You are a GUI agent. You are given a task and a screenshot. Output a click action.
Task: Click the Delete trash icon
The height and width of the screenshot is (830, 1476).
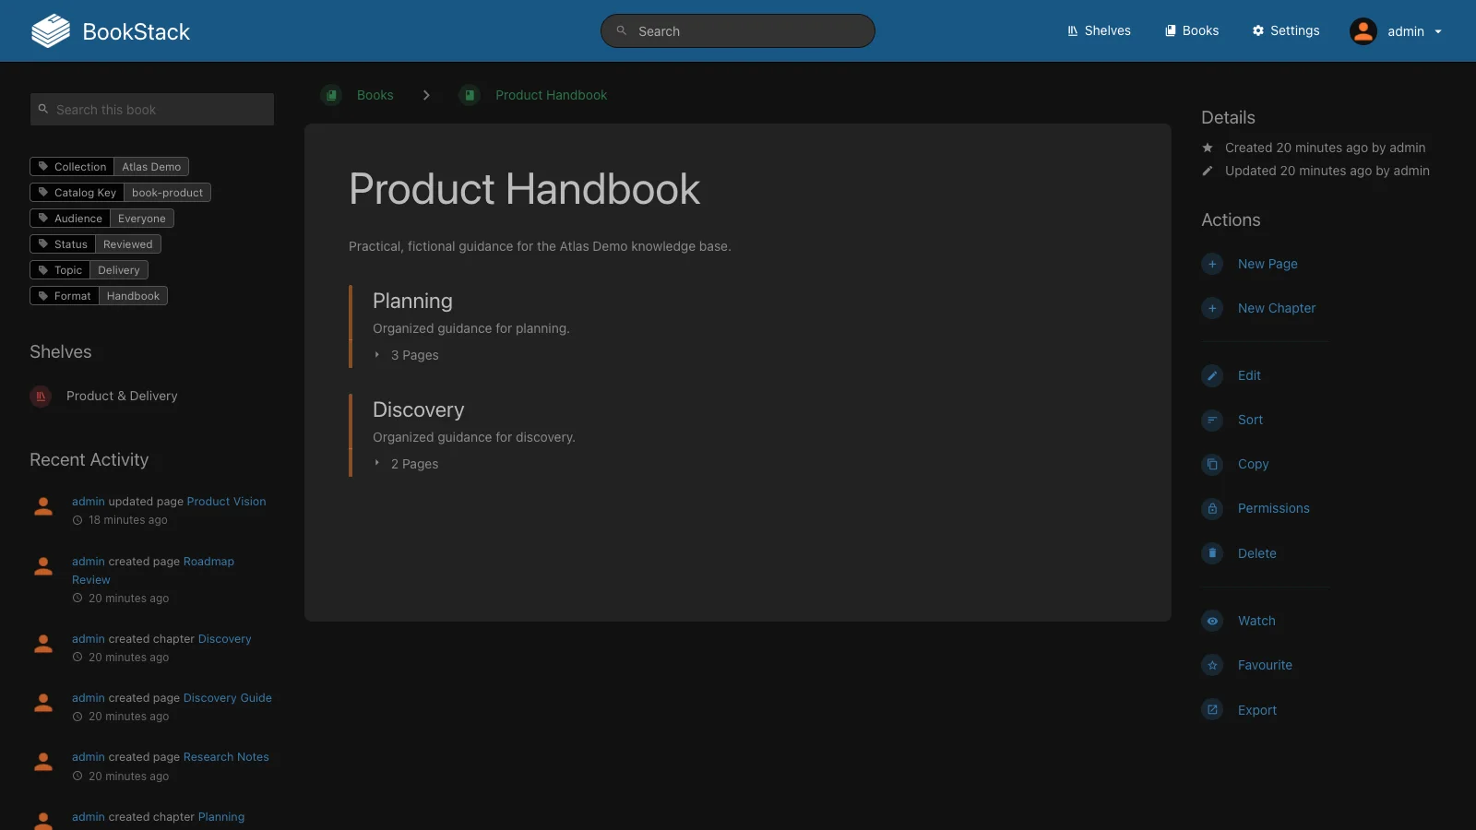(x=1212, y=553)
